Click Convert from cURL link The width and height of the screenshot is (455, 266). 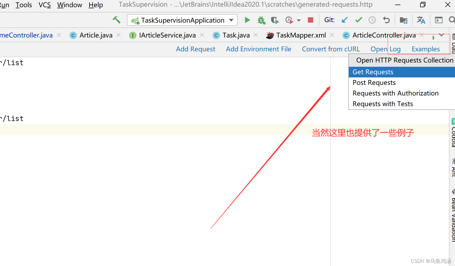pos(331,49)
